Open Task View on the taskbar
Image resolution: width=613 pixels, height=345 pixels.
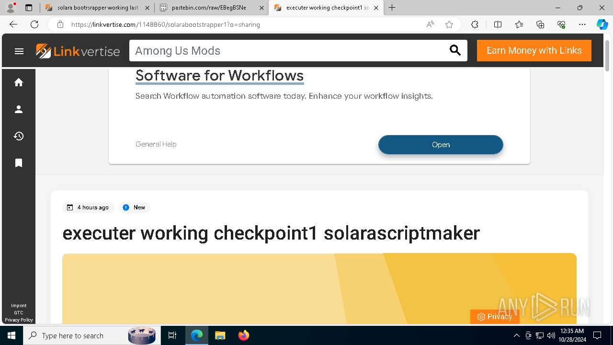coord(172,335)
